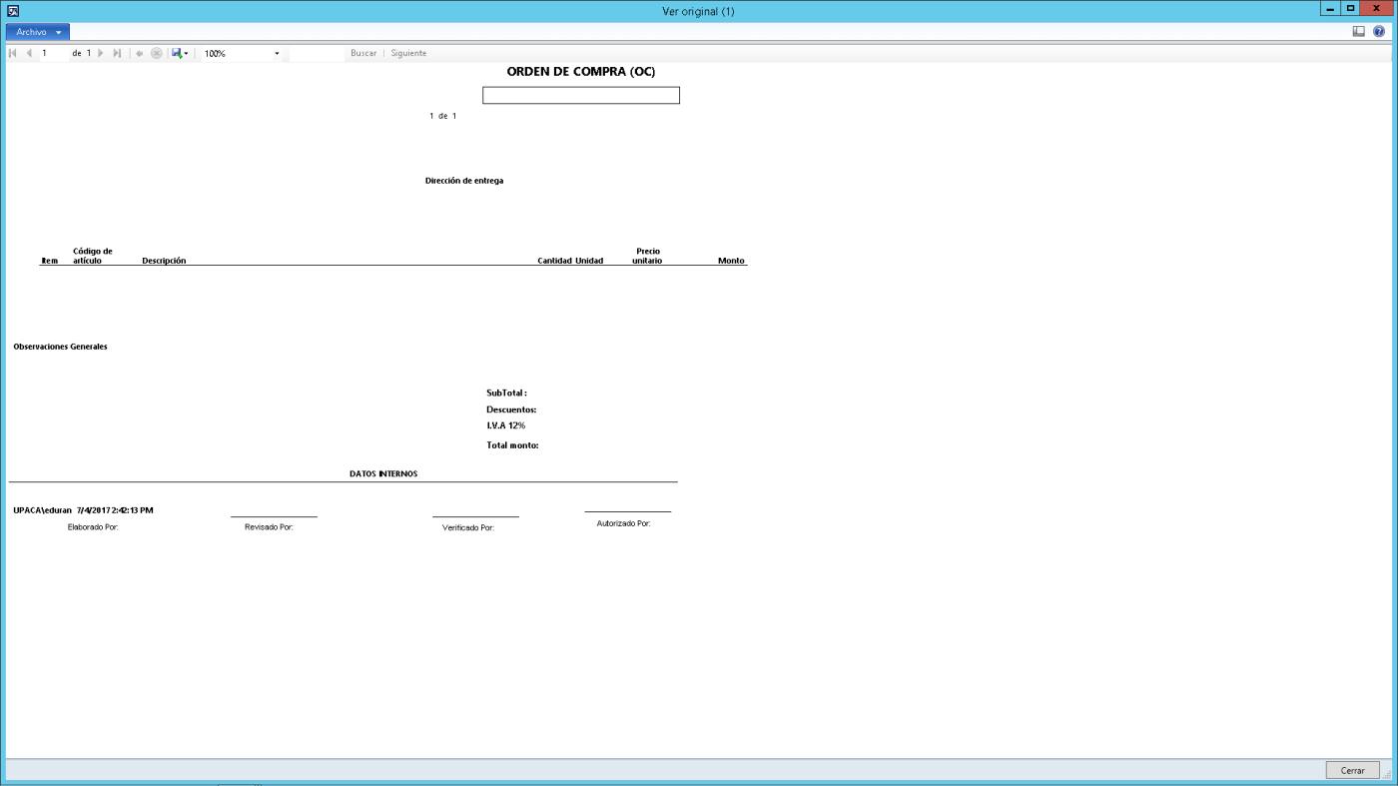This screenshot has height=786, width=1398.
Task: Maximize the Ver original window
Action: (x=1351, y=8)
